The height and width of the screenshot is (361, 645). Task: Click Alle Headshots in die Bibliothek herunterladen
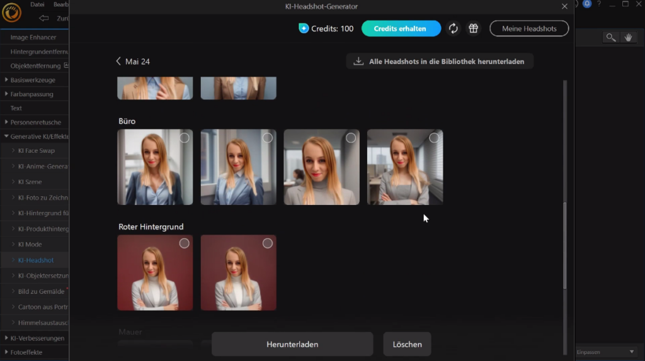point(440,61)
